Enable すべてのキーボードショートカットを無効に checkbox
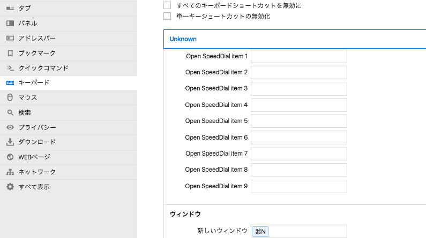This screenshot has width=426, height=238. pyautogui.click(x=167, y=5)
